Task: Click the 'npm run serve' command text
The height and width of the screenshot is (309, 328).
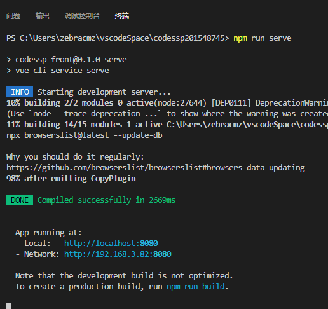Action: (263, 38)
